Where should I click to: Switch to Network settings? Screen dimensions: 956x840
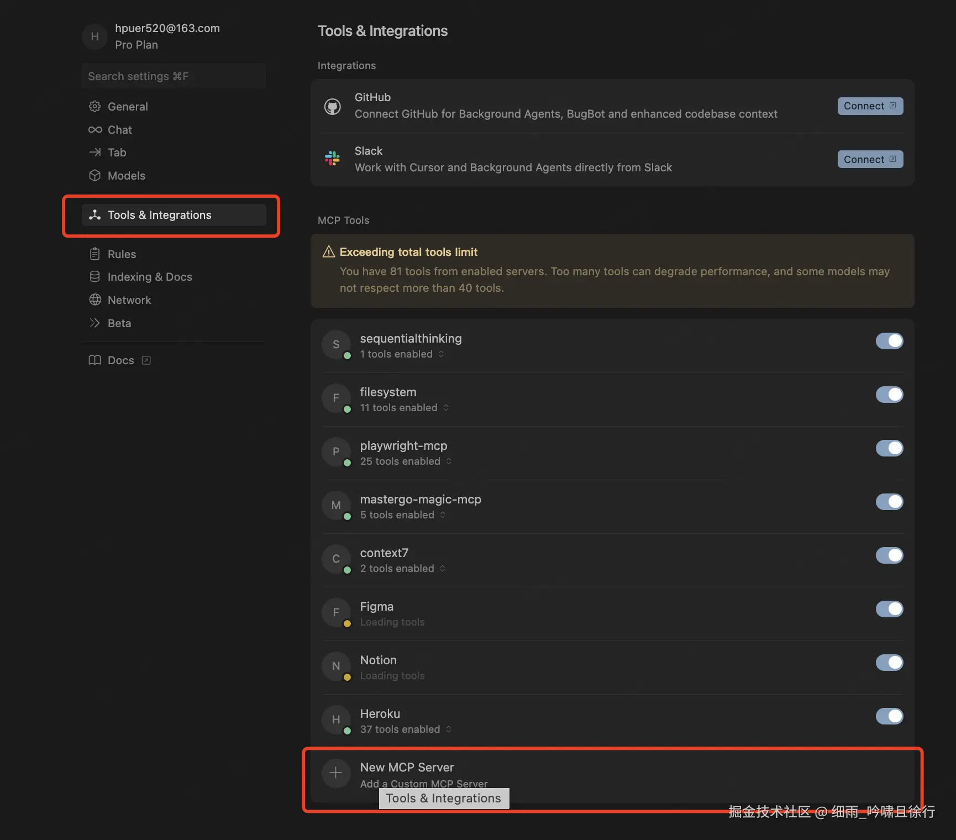tap(174, 300)
